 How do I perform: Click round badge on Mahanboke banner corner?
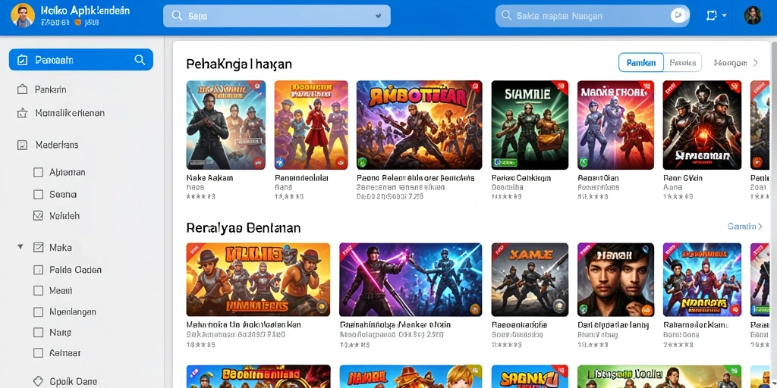click(x=321, y=307)
